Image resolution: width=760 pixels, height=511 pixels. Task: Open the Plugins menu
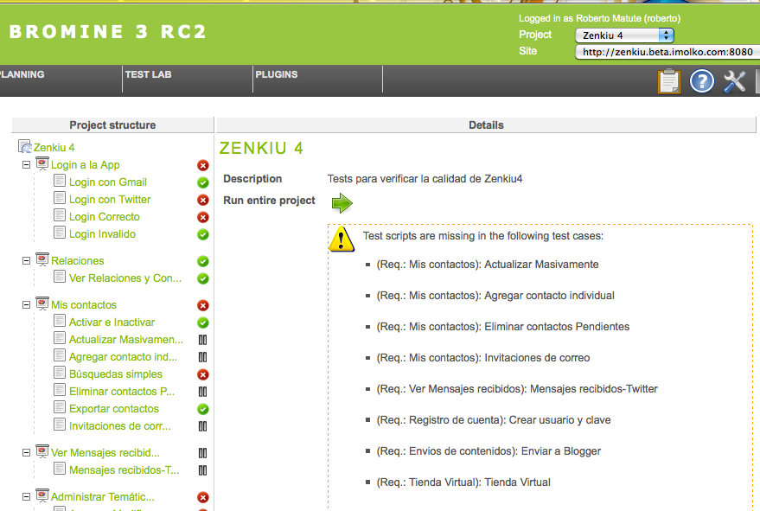pyautogui.click(x=277, y=74)
